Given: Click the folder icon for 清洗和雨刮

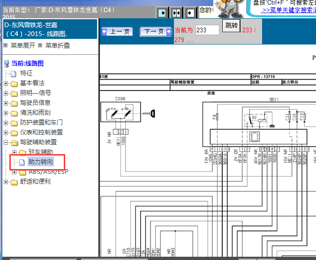Looking at the screenshot, I should coord(14,113).
